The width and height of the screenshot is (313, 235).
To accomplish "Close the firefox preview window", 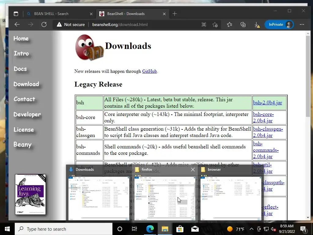I will pos(193,170).
